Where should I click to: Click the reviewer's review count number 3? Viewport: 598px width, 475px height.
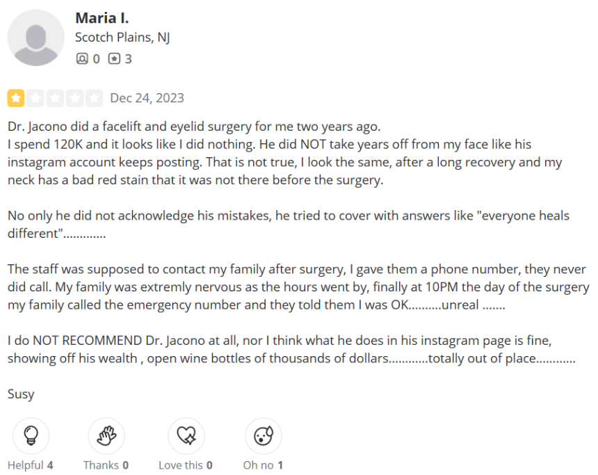click(129, 58)
